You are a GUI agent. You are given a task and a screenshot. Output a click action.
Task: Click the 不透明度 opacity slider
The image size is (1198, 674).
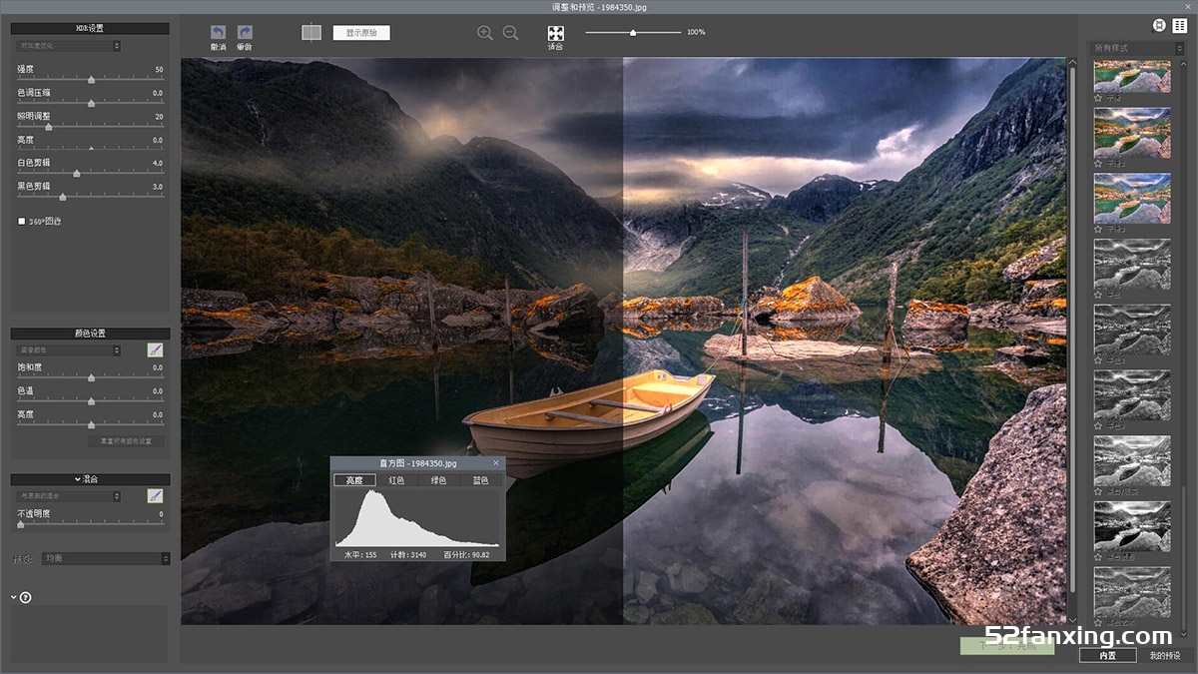pos(90,524)
